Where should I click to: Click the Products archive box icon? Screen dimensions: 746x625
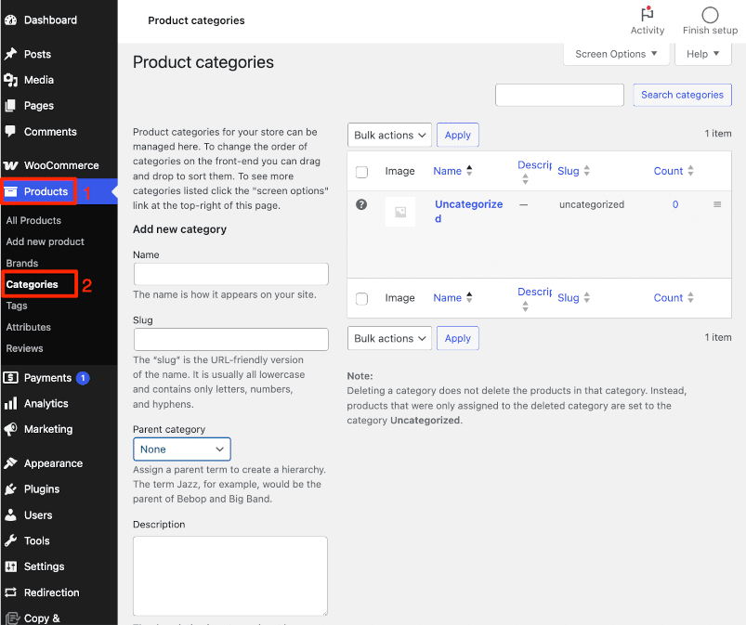(x=10, y=191)
